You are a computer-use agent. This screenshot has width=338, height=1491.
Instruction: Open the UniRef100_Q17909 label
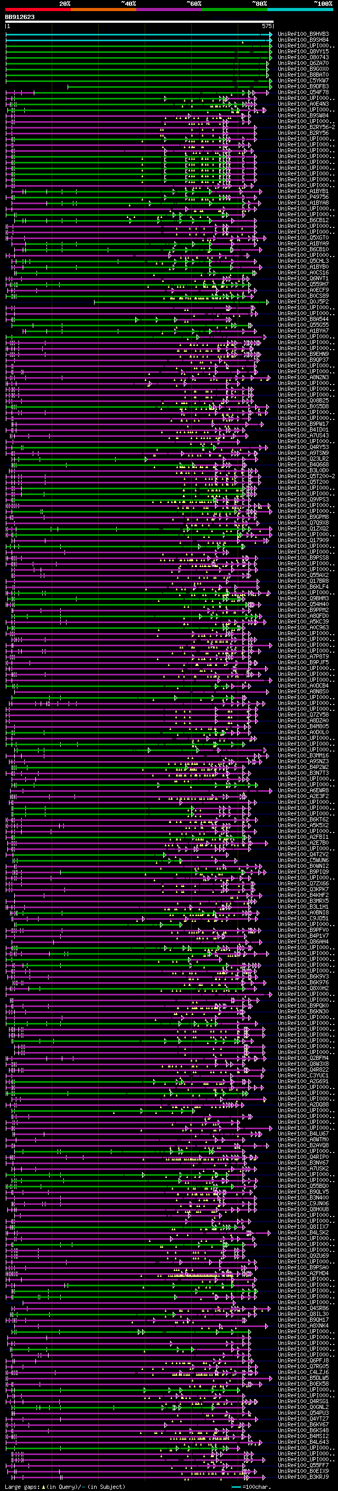click(x=303, y=540)
